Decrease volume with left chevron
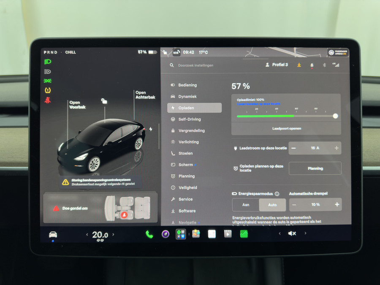Viewport: 380px width, 285px height. [280, 233]
